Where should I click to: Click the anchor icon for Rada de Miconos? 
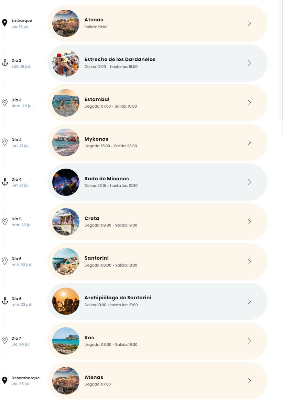(5, 182)
